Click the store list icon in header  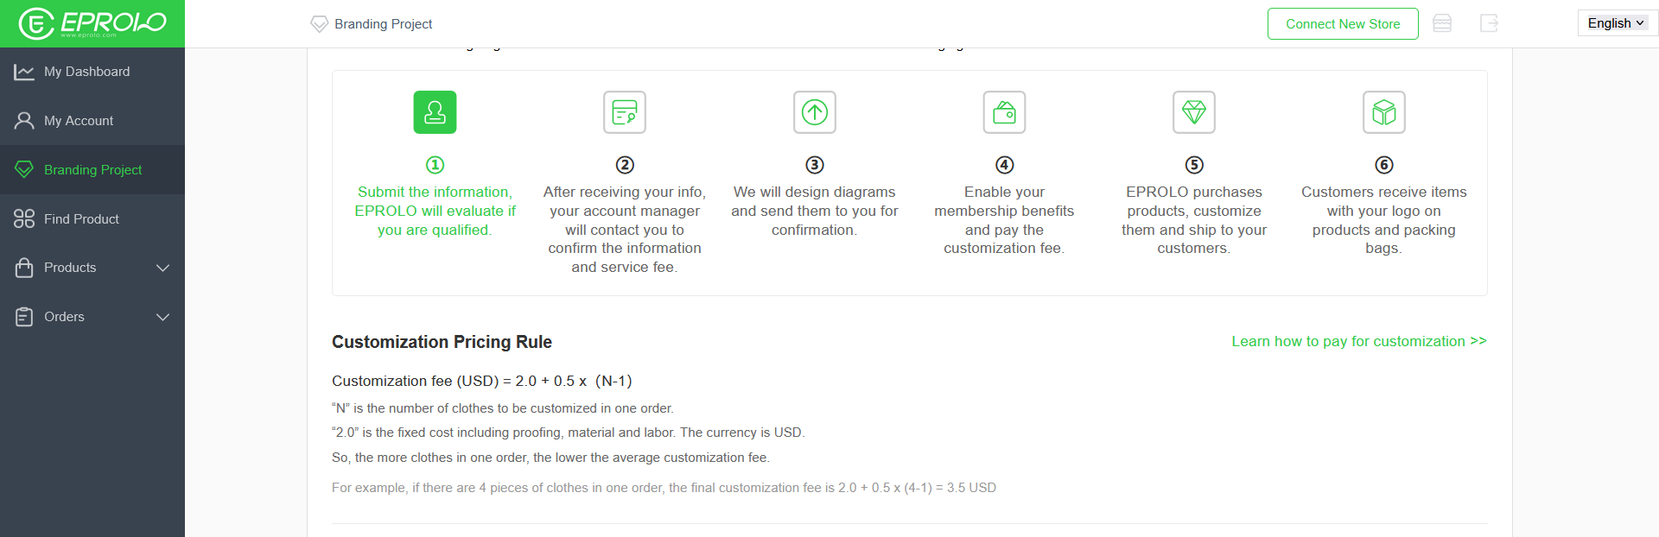pyautogui.click(x=1442, y=23)
